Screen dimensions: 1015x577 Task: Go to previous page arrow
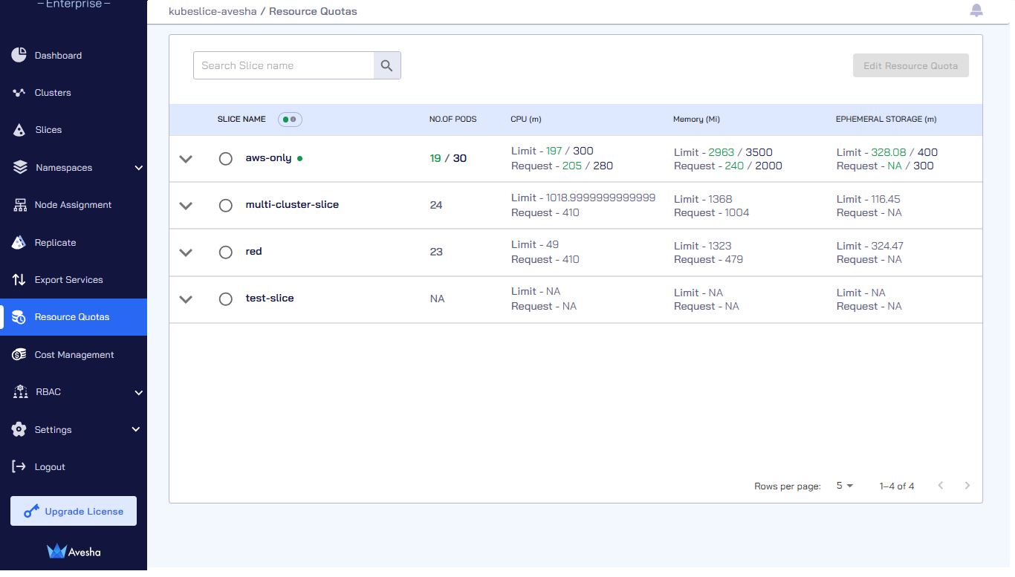[941, 486]
